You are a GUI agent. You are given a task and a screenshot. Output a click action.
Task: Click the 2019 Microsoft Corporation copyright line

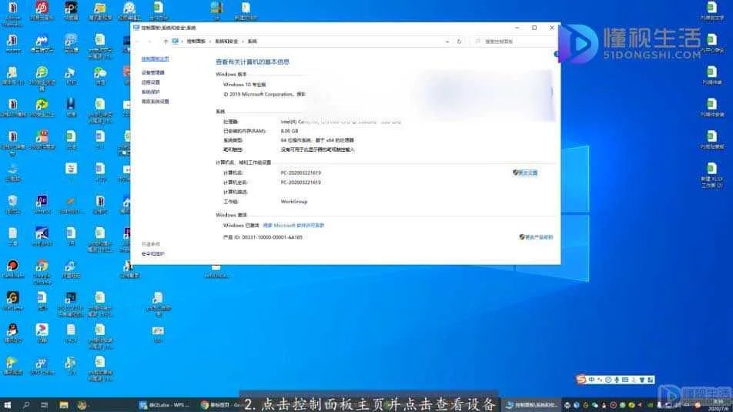click(x=264, y=95)
